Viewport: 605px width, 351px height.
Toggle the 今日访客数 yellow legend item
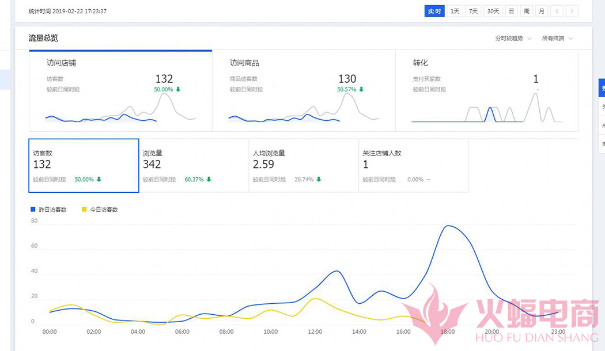tap(101, 210)
